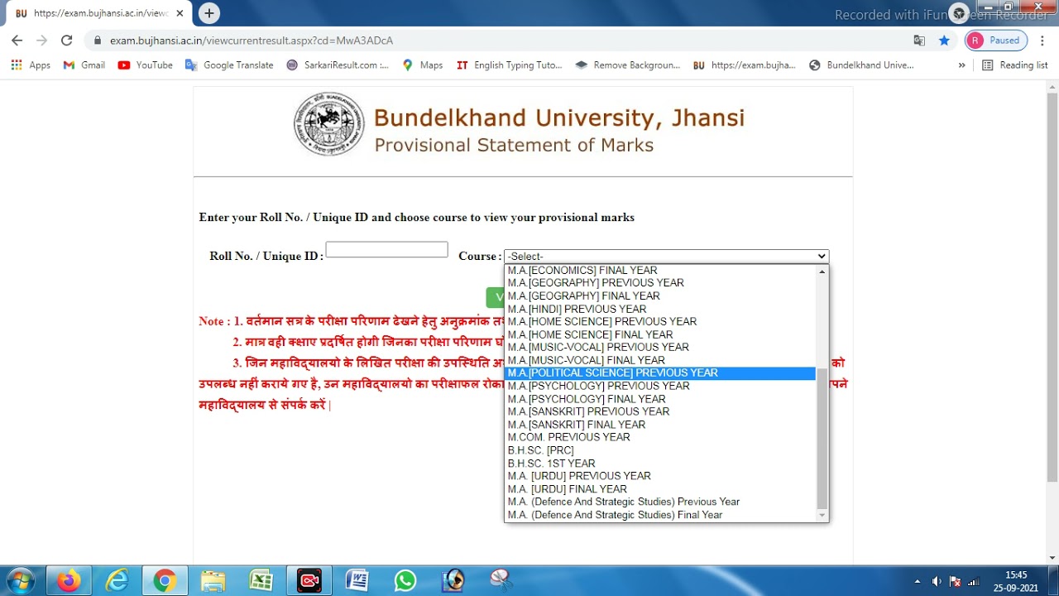1059x596 pixels.
Task: Select M.A.[HOME SCIENCE] FINAL YEAR option
Action: (x=660, y=334)
